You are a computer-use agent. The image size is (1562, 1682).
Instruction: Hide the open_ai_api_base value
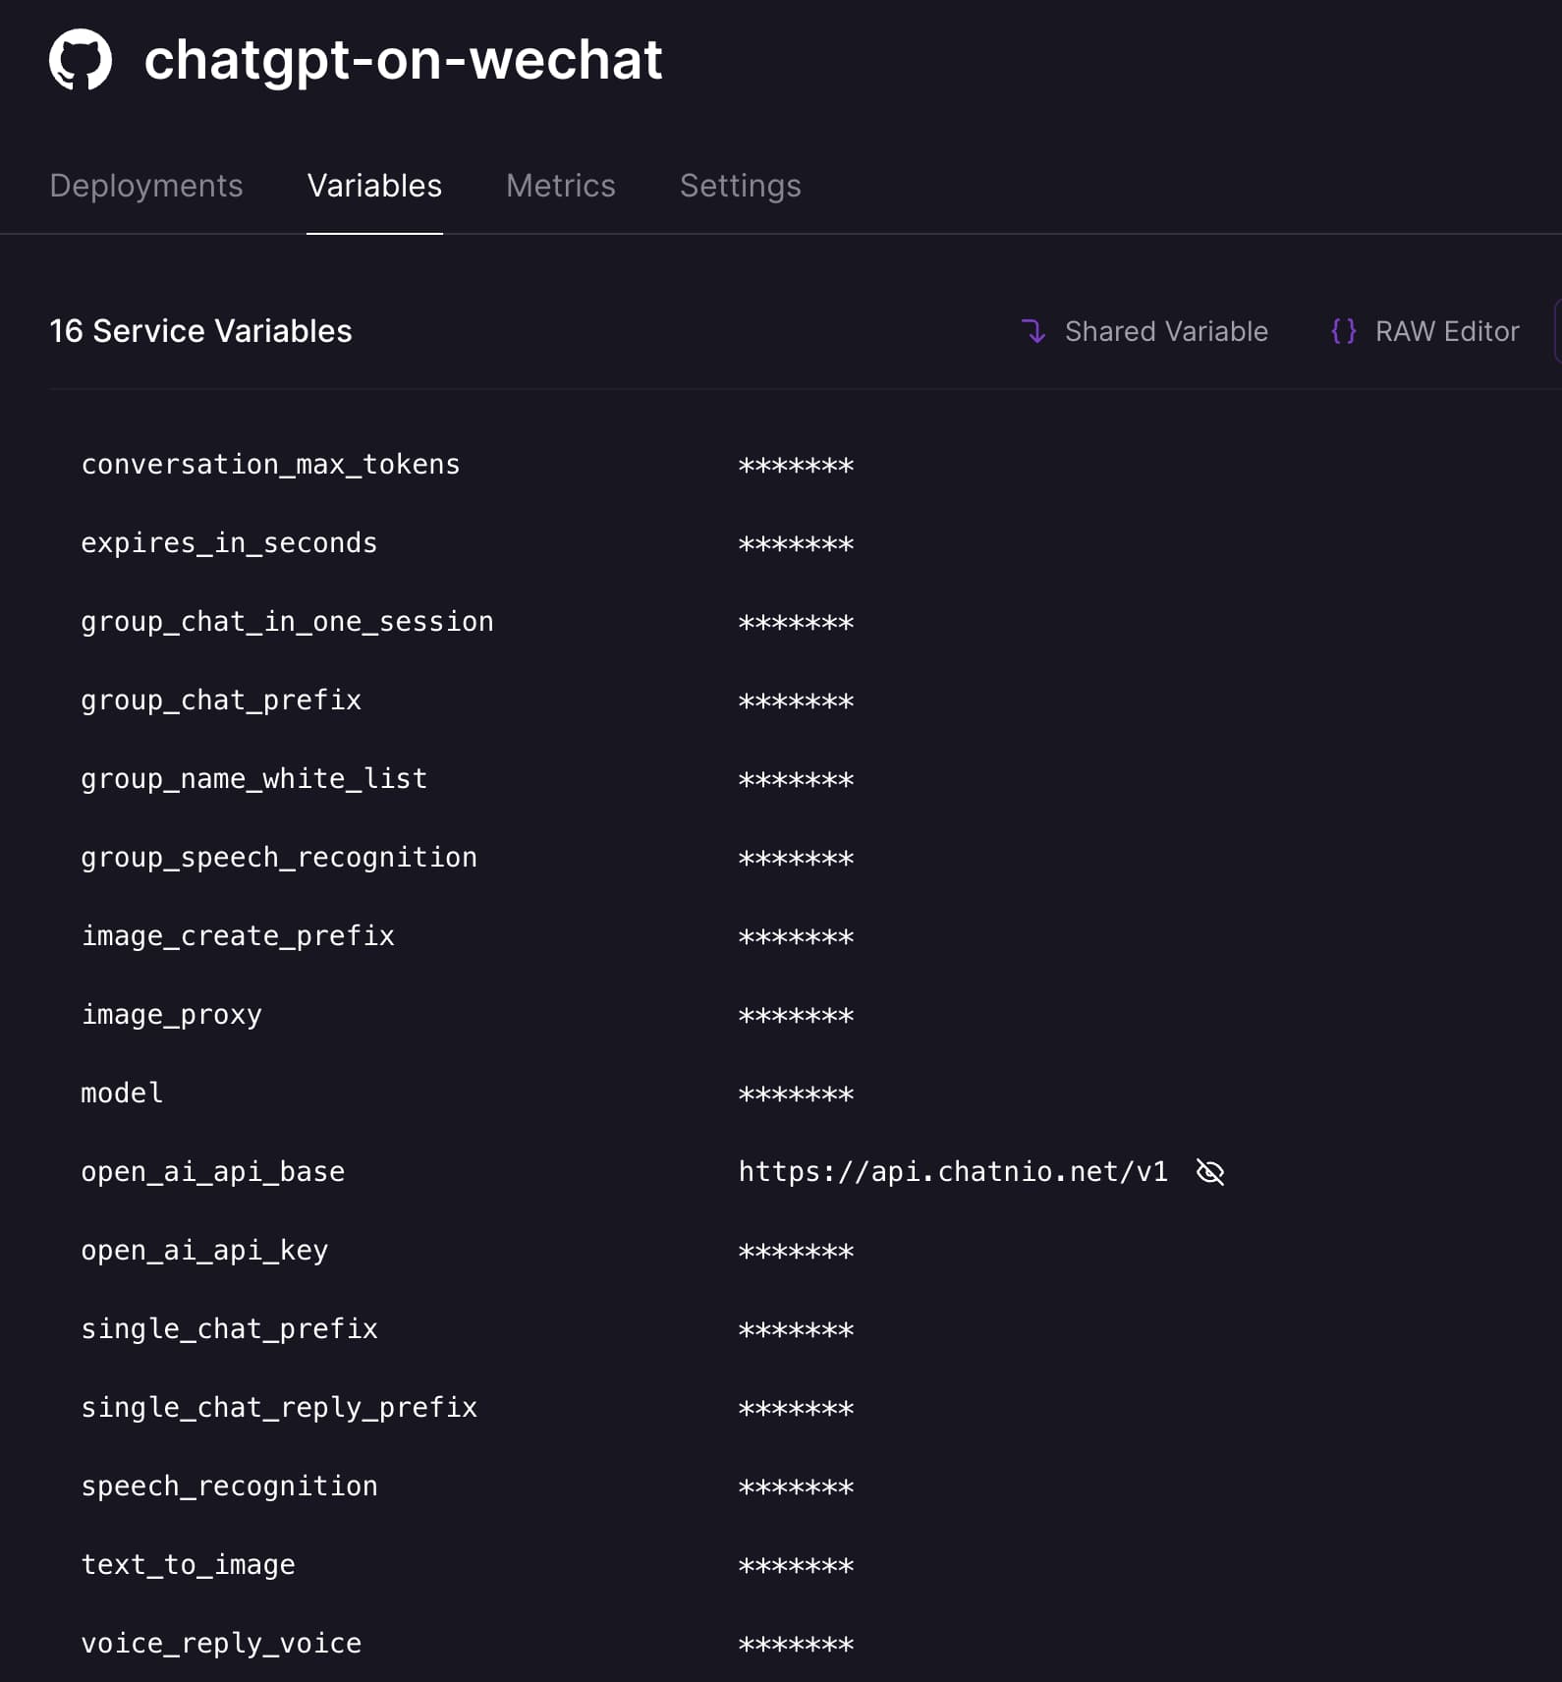pyautogui.click(x=1210, y=1172)
